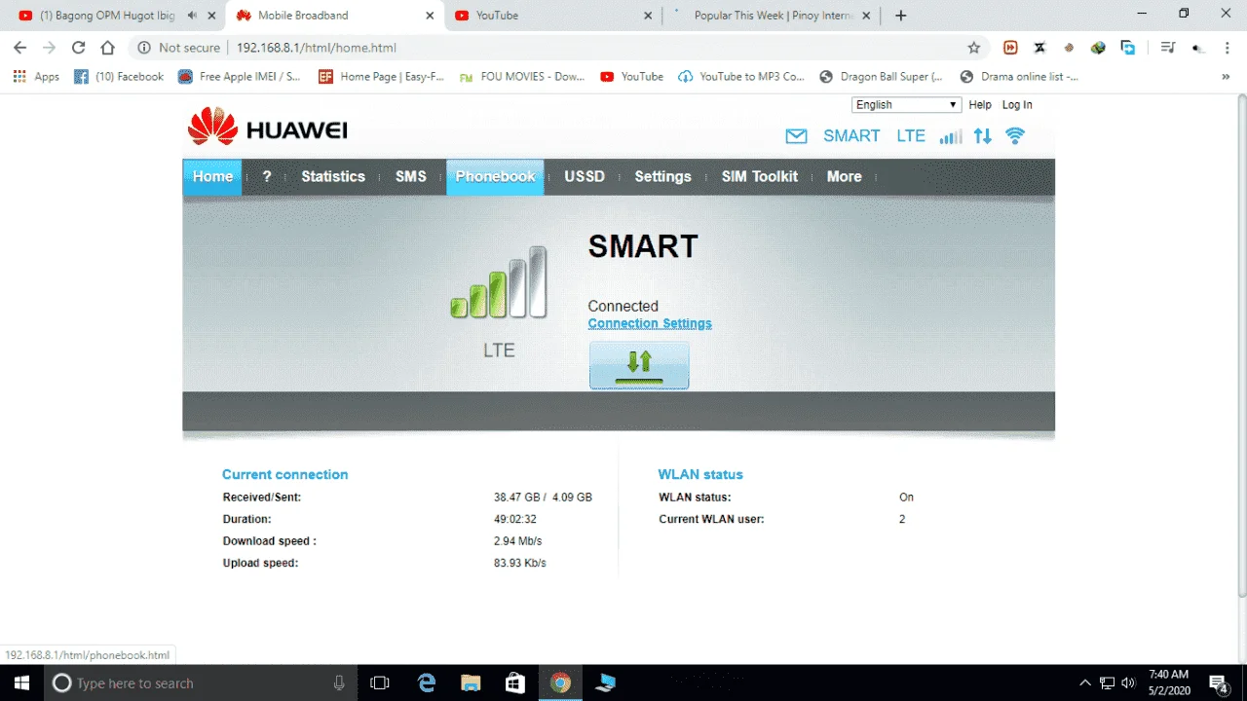Screen dimensions: 1247x701
Task: Open the media playlist control icon
Action: tap(1168, 48)
